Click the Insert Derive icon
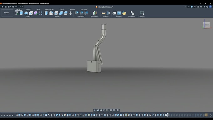The width and height of the screenshot is (213, 120). [x=114, y=13]
